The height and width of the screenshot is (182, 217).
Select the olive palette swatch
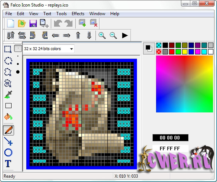[x=185, y=45]
